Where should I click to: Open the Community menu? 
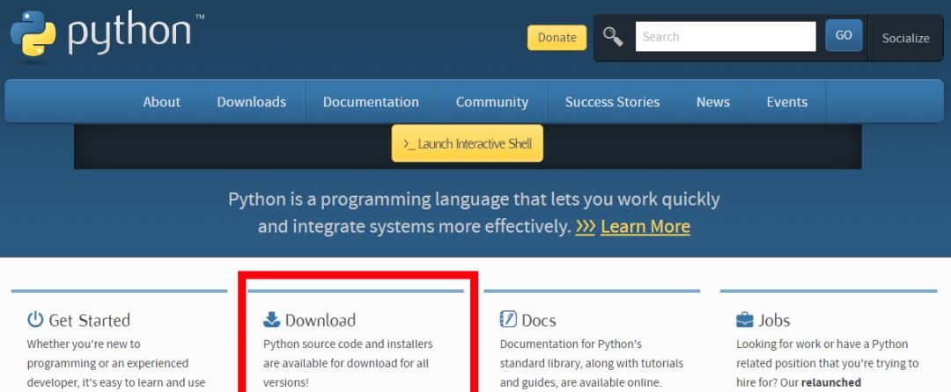(x=492, y=102)
